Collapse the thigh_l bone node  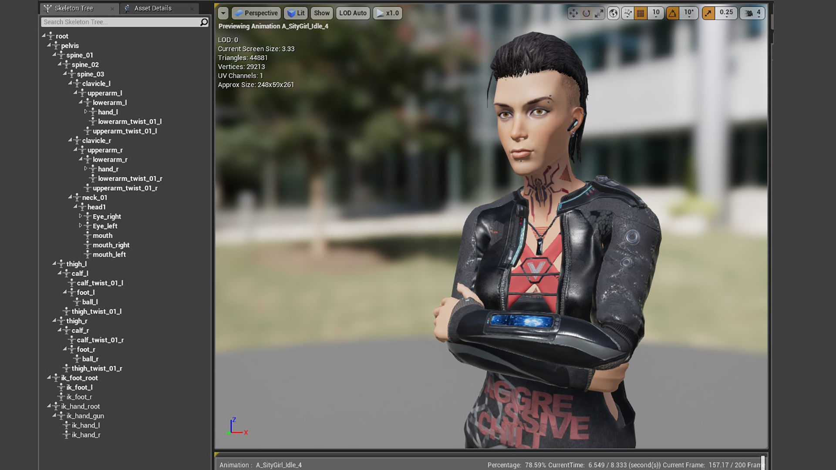click(54, 263)
